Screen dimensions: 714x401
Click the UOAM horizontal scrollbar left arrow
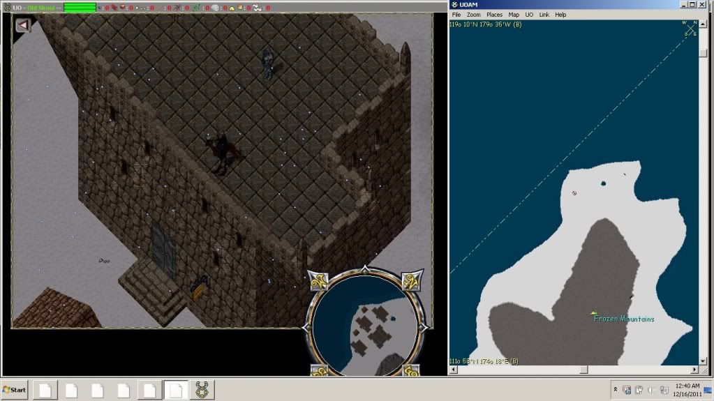click(x=454, y=370)
